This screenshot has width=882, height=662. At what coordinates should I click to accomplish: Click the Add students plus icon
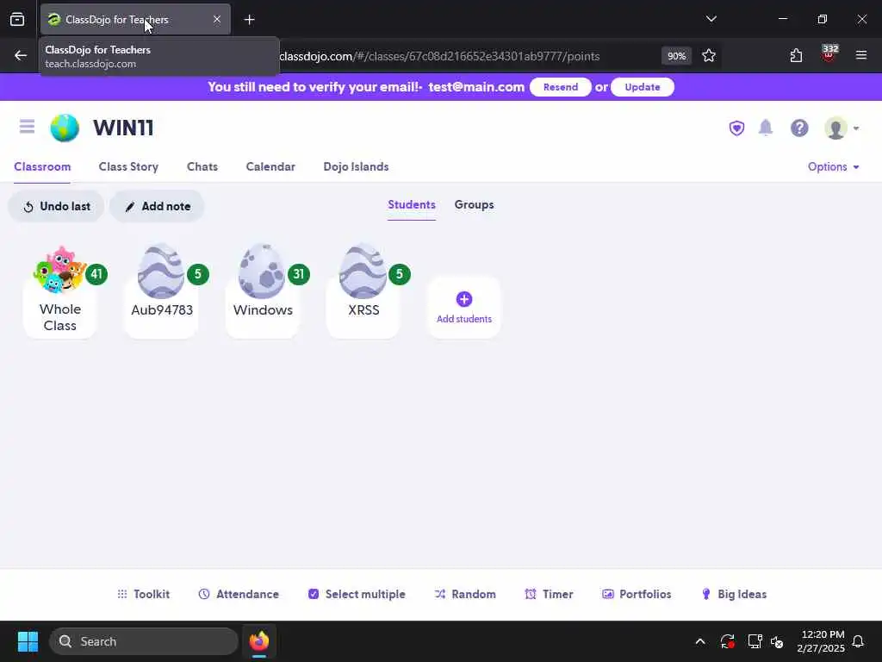464,299
